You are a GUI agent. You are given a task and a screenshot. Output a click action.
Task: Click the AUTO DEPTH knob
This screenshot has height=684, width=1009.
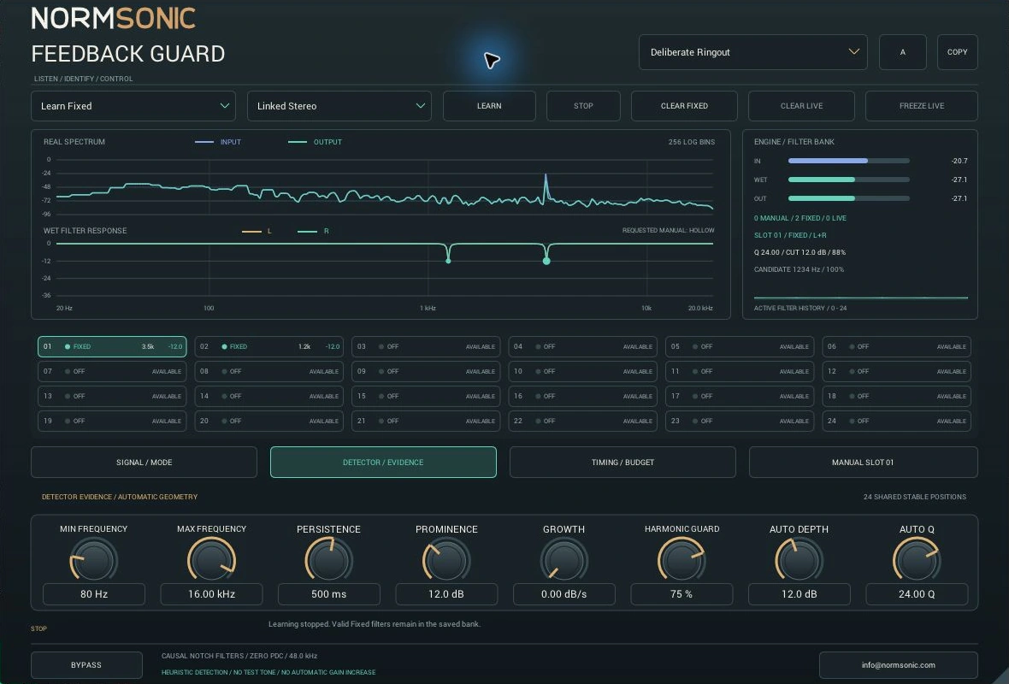[x=800, y=560]
